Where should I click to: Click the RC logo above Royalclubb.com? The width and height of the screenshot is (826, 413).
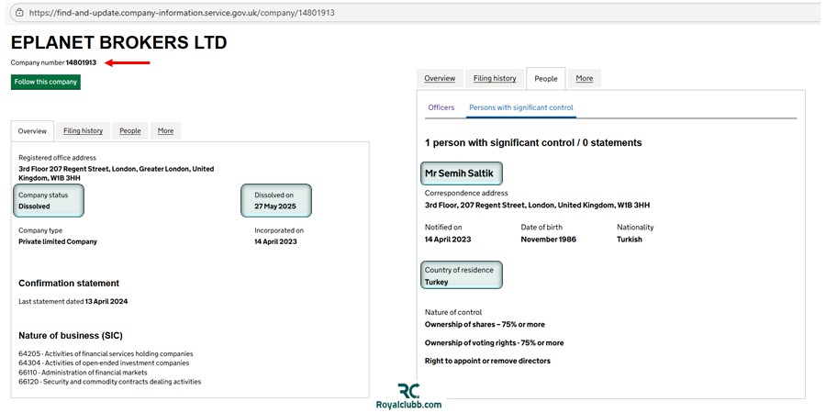[x=408, y=391]
